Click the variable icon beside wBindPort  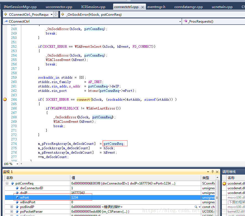click(17, 202)
